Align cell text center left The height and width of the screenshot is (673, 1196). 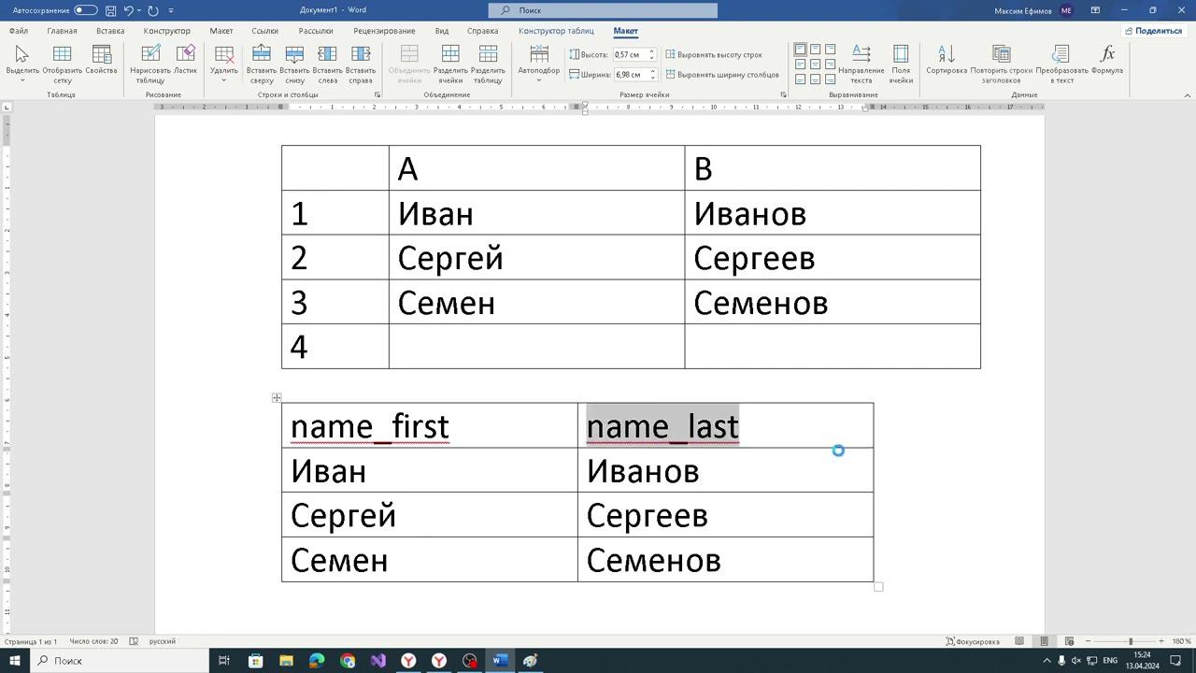(x=801, y=64)
